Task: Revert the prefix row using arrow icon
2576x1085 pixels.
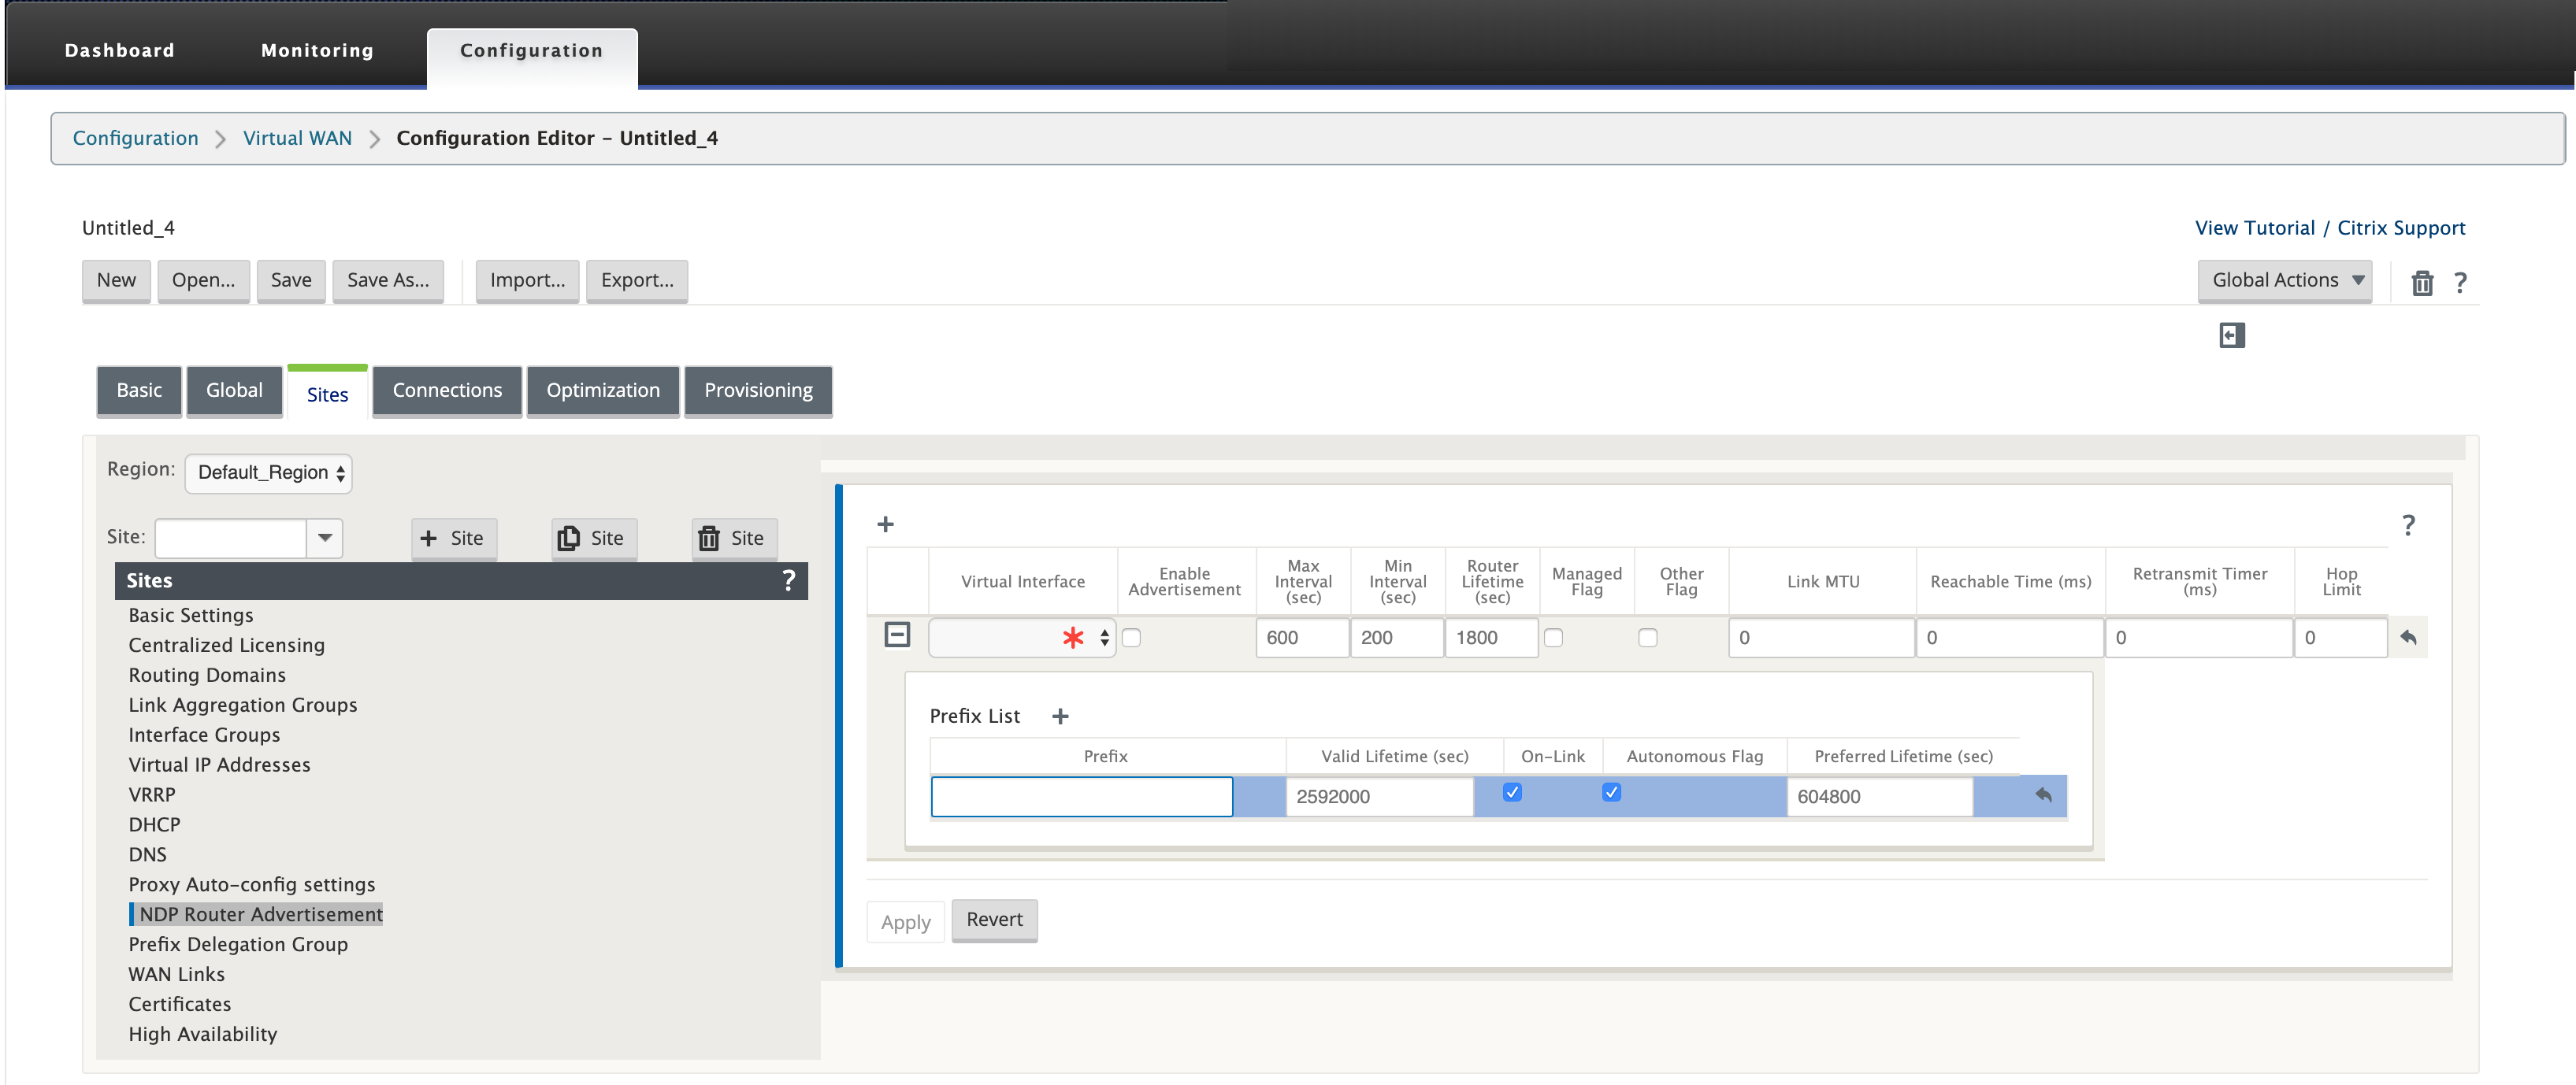Action: pos(2043,795)
